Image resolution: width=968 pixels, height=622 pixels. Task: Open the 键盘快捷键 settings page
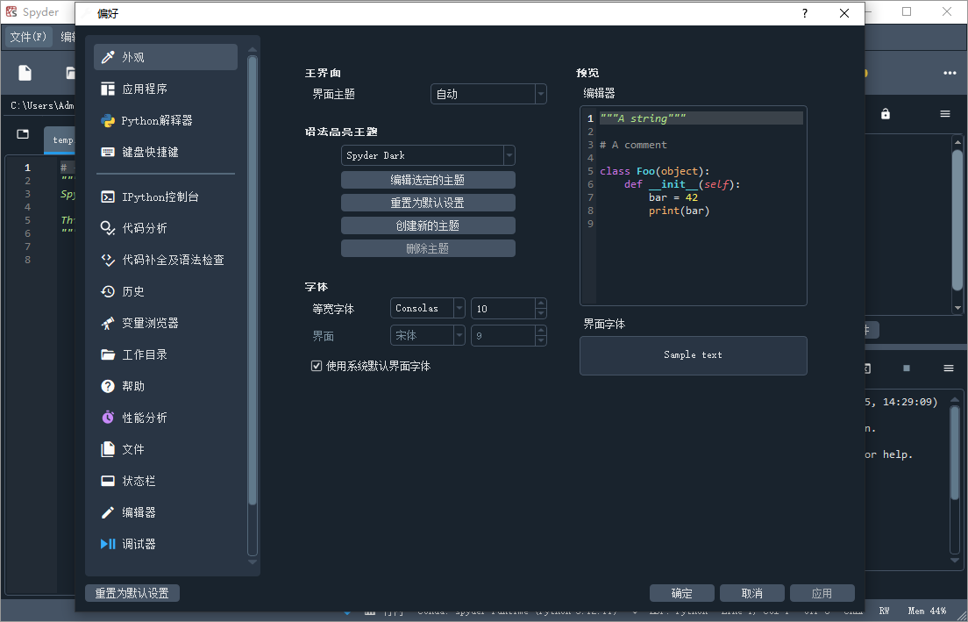click(166, 152)
